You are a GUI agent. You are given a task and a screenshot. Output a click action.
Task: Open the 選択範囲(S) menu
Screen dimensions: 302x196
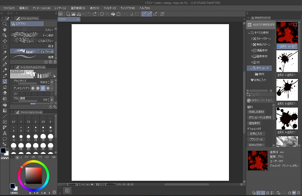pos(78,8)
